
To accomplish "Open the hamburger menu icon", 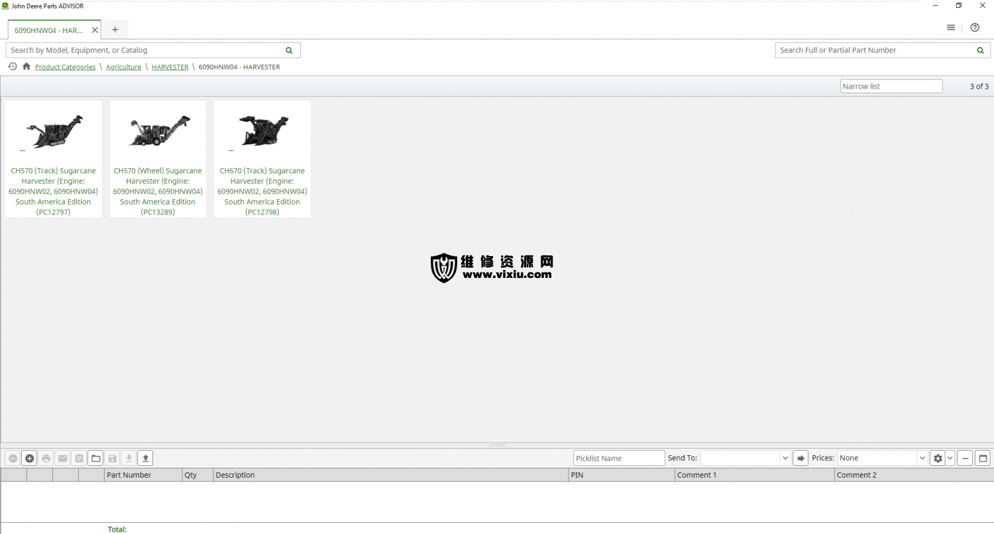I will coord(951,28).
